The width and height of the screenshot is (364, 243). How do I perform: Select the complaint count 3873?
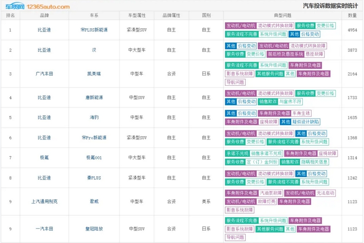click(352, 50)
